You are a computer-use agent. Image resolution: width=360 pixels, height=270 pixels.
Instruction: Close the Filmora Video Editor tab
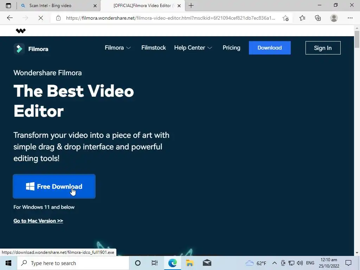tap(179, 6)
